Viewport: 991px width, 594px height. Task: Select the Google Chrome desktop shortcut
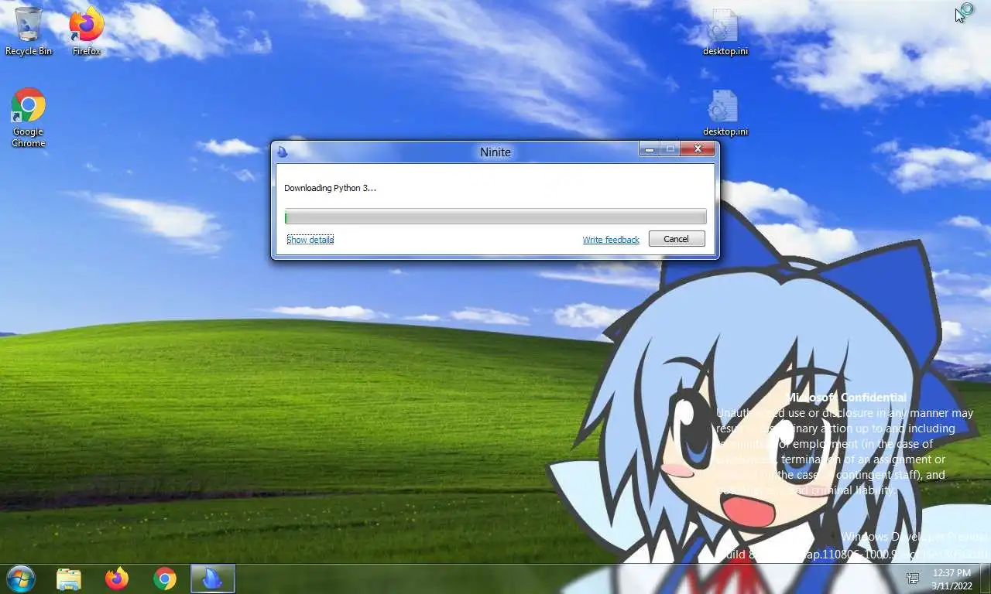pos(29,118)
